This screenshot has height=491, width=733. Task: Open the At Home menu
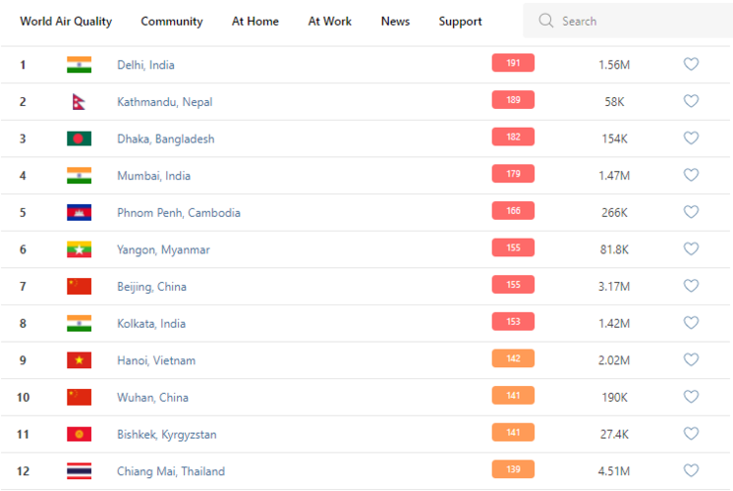coord(255,22)
